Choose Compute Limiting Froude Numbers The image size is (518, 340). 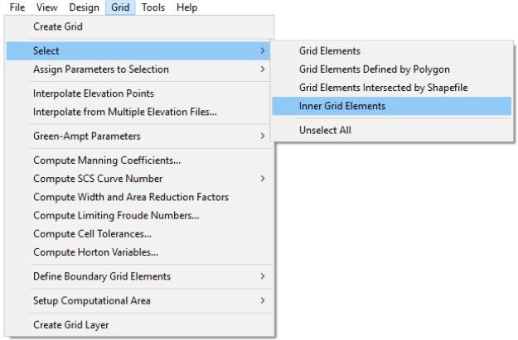pyautogui.click(x=116, y=215)
